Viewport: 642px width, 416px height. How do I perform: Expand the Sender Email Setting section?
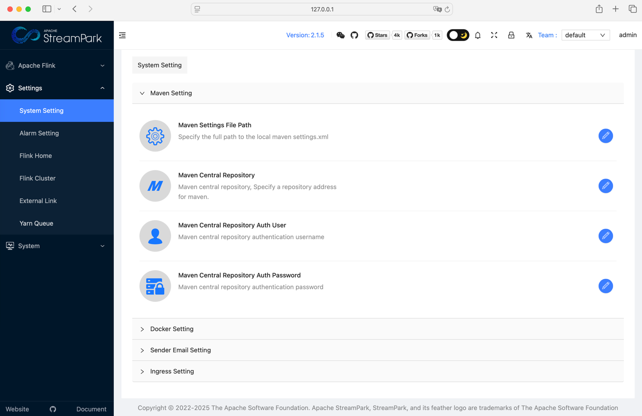coord(180,350)
